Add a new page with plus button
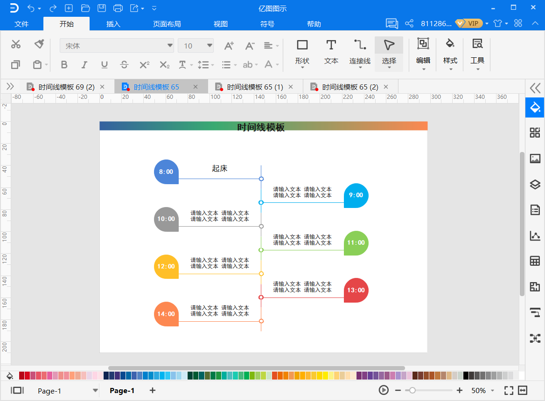This screenshot has height=401, width=545. (152, 391)
